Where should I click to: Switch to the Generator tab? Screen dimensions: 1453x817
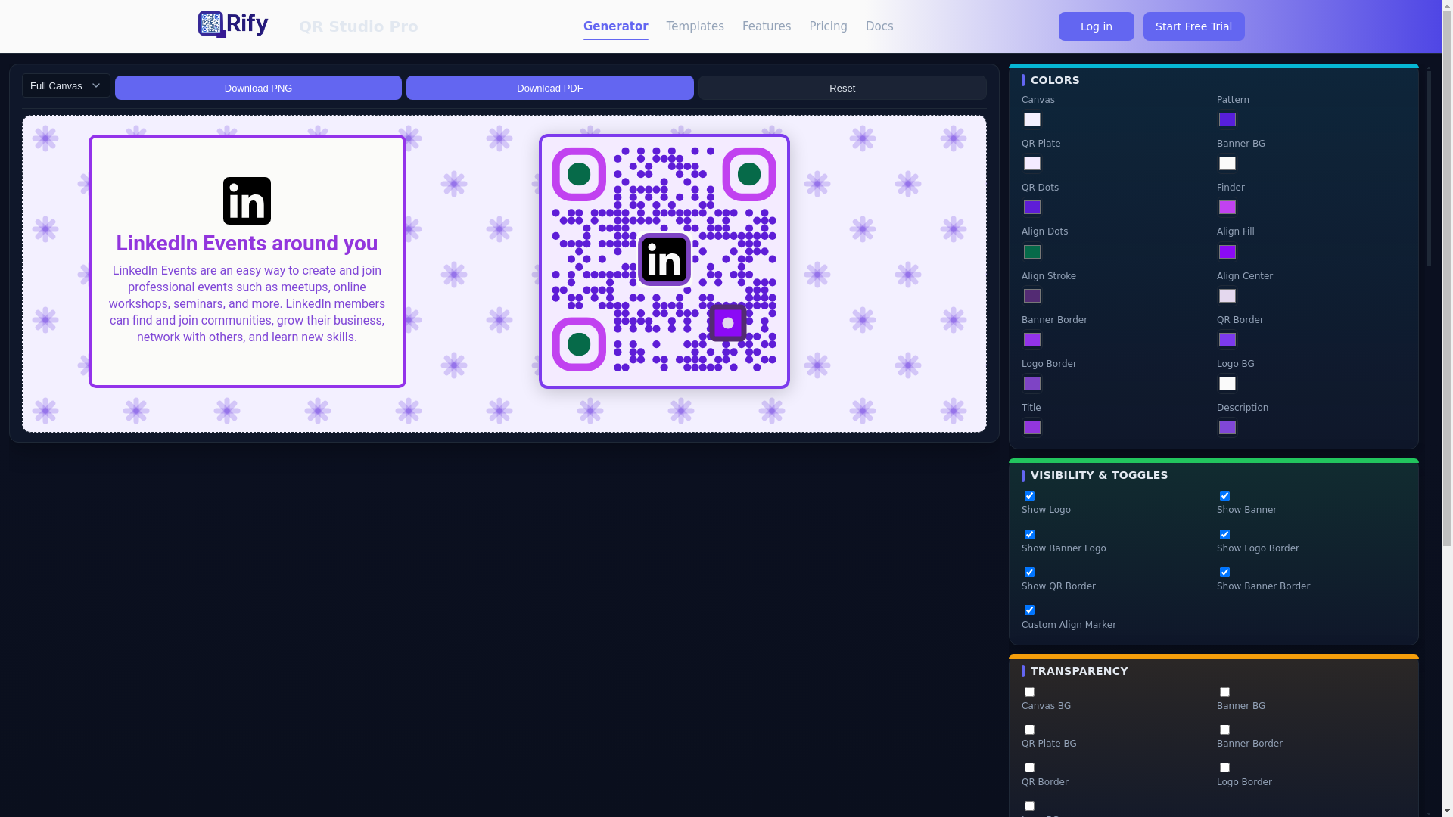[x=616, y=26]
